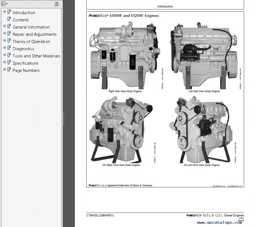
Task: Click the Contents bookmark page icon
Action: coord(9,19)
